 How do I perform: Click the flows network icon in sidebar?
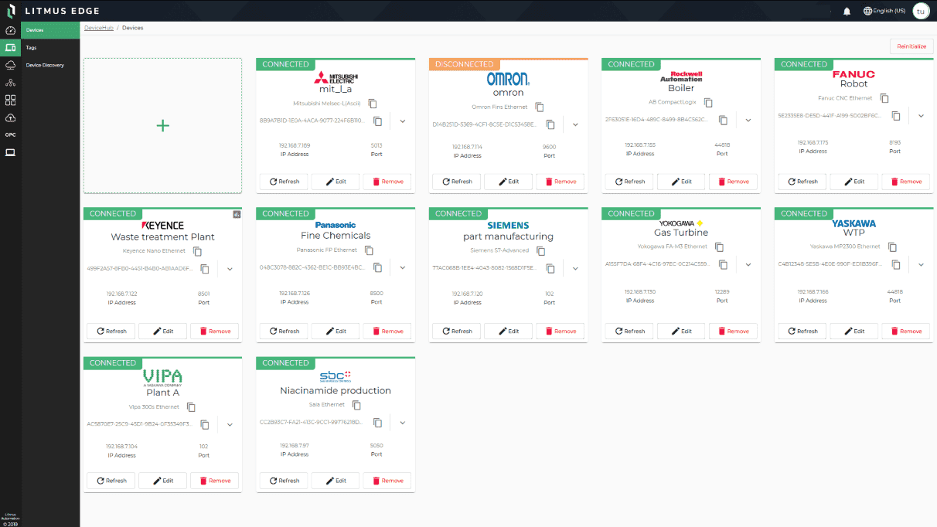tap(10, 83)
